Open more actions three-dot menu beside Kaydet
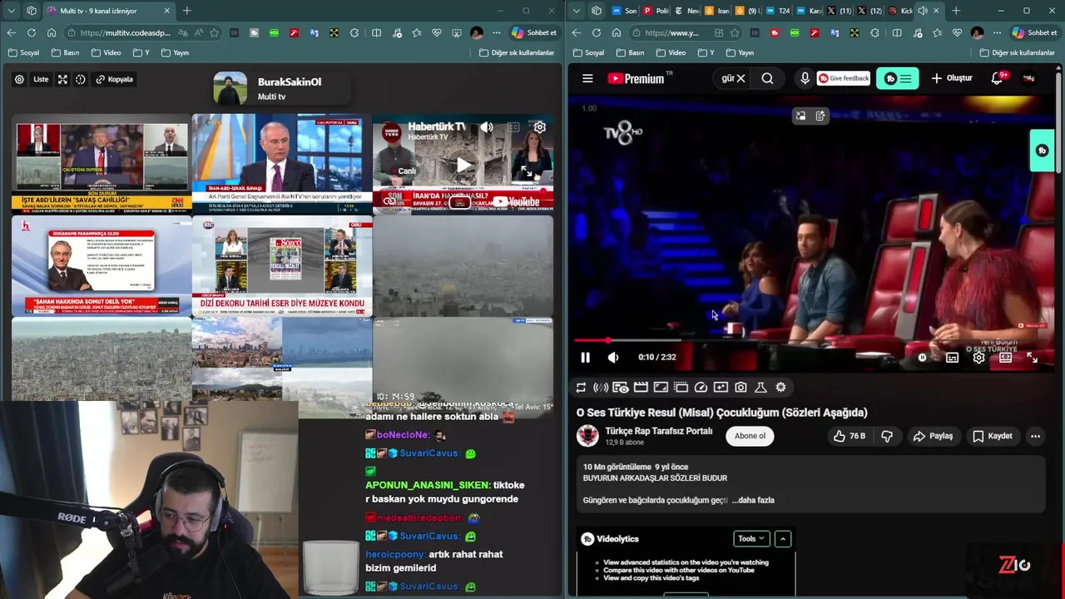This screenshot has width=1065, height=599. [1035, 436]
